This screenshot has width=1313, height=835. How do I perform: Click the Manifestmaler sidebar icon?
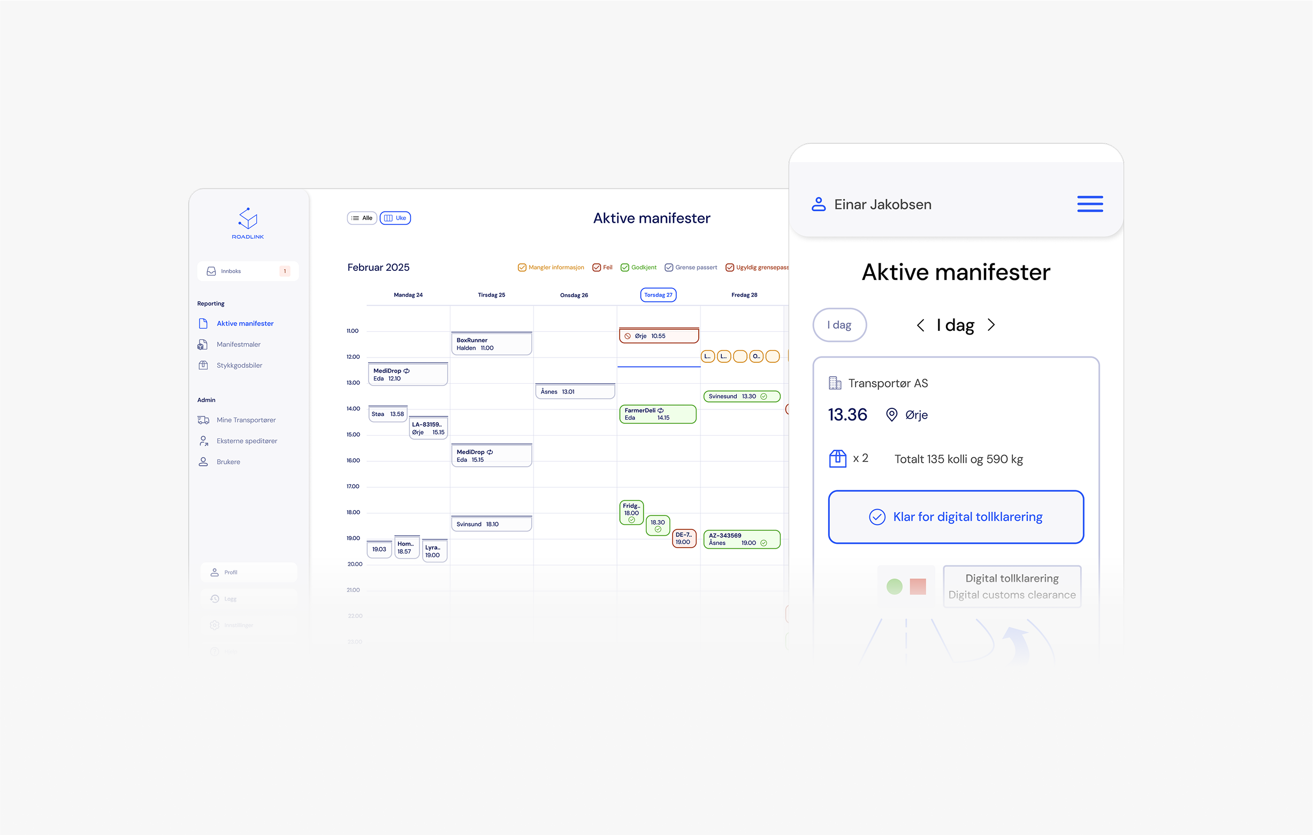pyautogui.click(x=203, y=344)
